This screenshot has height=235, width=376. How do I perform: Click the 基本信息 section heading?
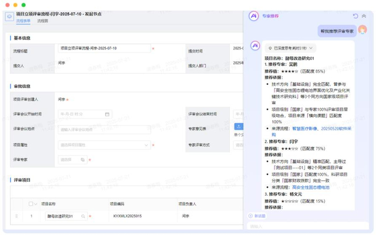point(22,38)
